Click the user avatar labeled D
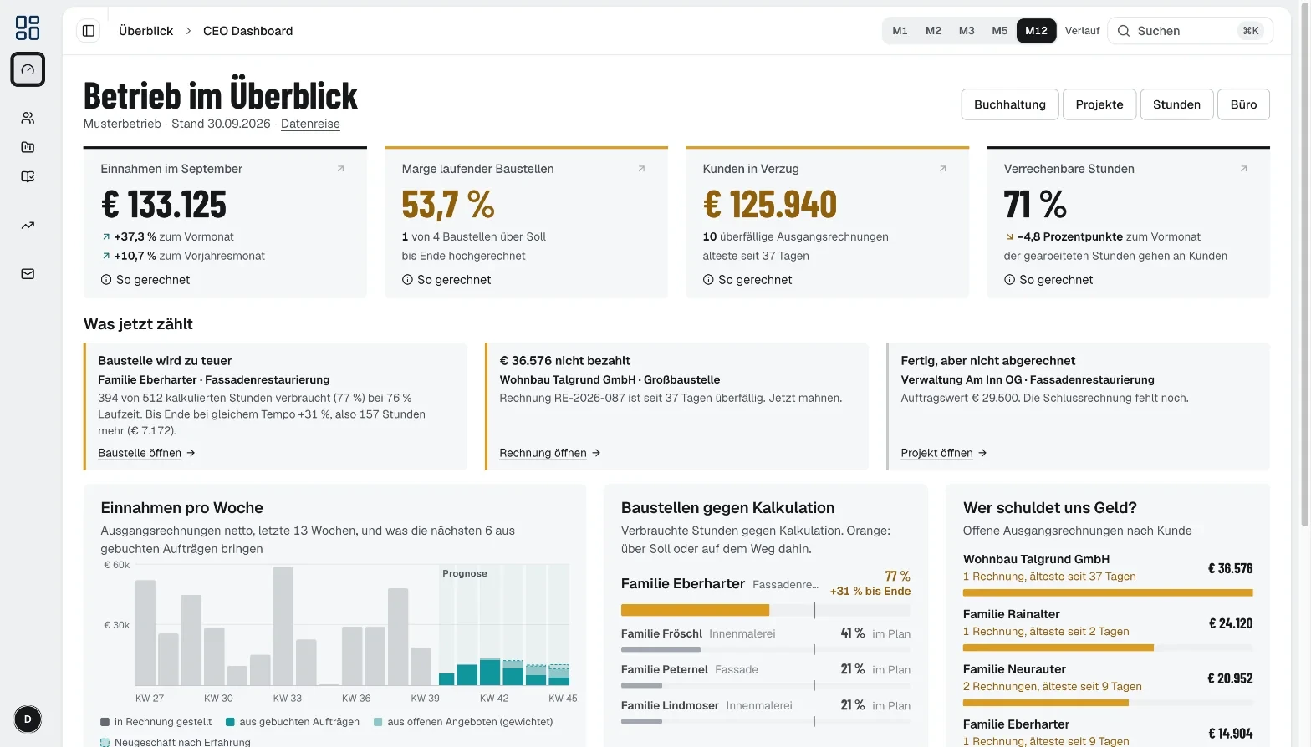The height and width of the screenshot is (747, 1311). tap(28, 719)
